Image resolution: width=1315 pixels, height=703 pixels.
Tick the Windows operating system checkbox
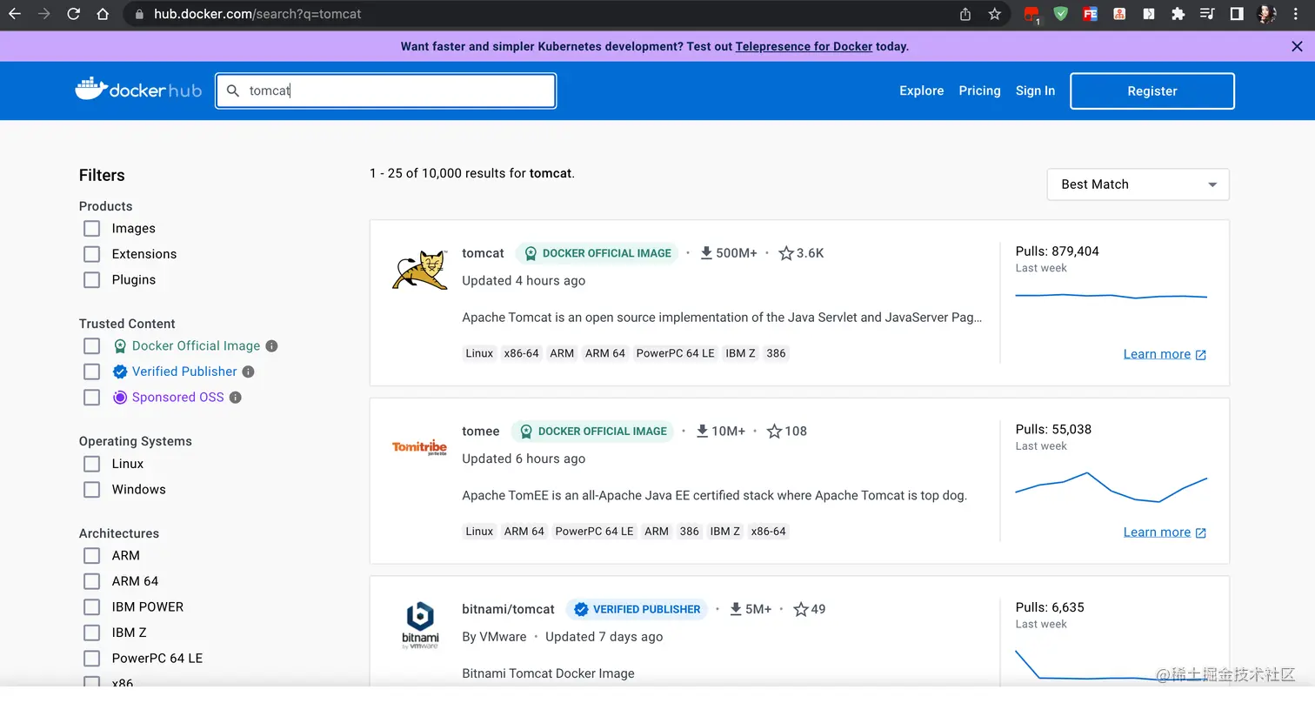(x=91, y=490)
